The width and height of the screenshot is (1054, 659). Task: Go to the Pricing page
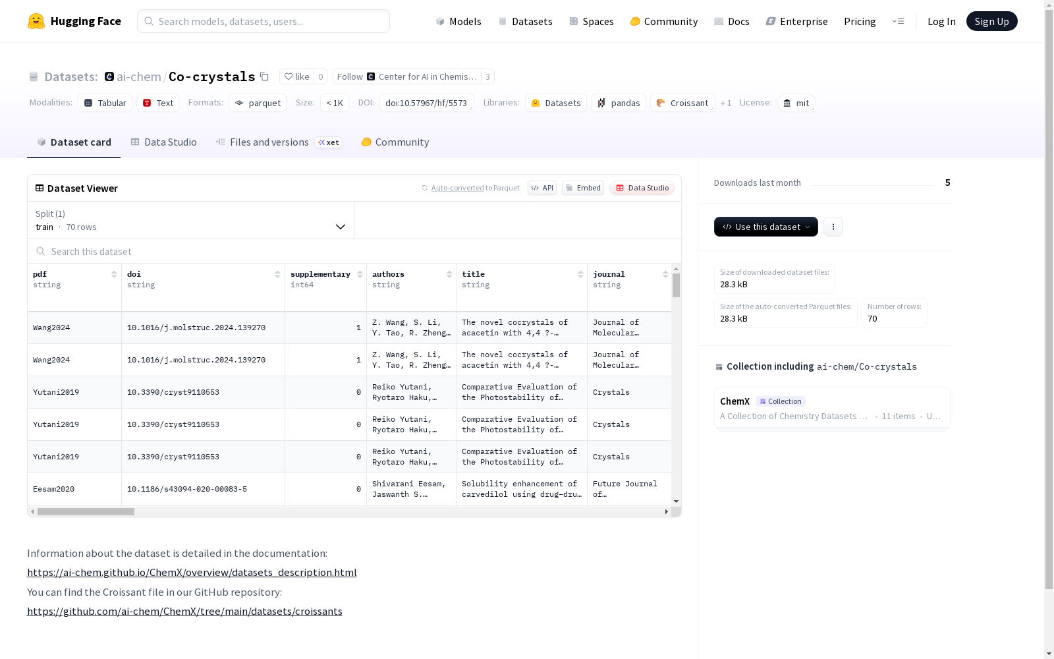[x=860, y=21]
